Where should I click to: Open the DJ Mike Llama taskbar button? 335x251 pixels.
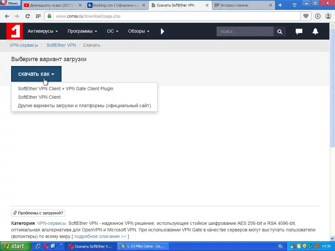143,246
